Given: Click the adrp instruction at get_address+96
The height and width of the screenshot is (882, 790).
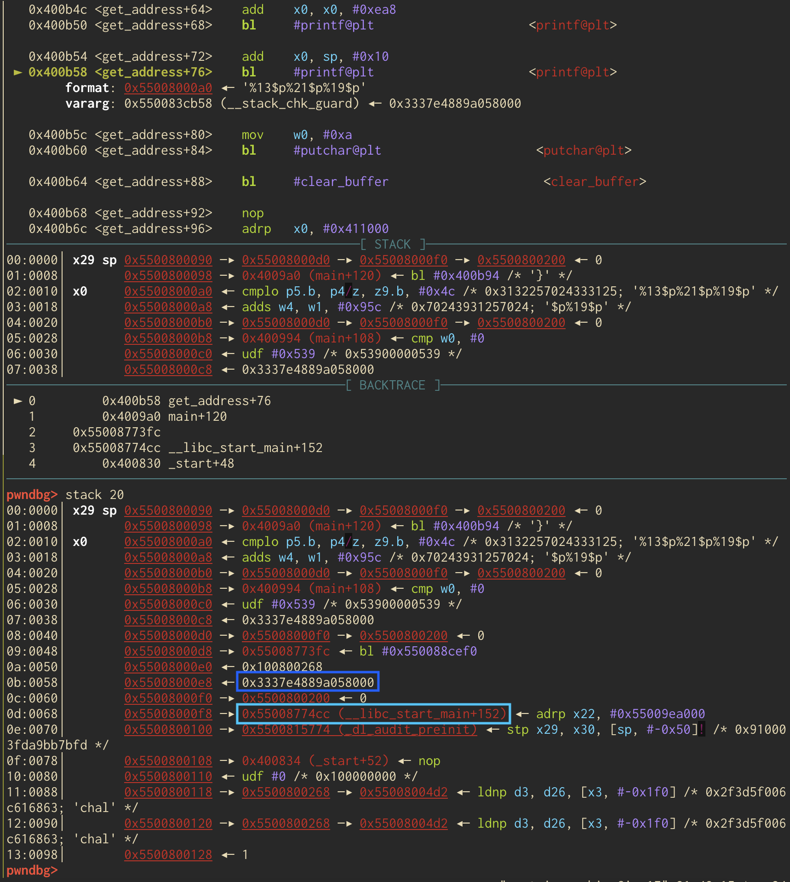Looking at the screenshot, I should (x=256, y=229).
